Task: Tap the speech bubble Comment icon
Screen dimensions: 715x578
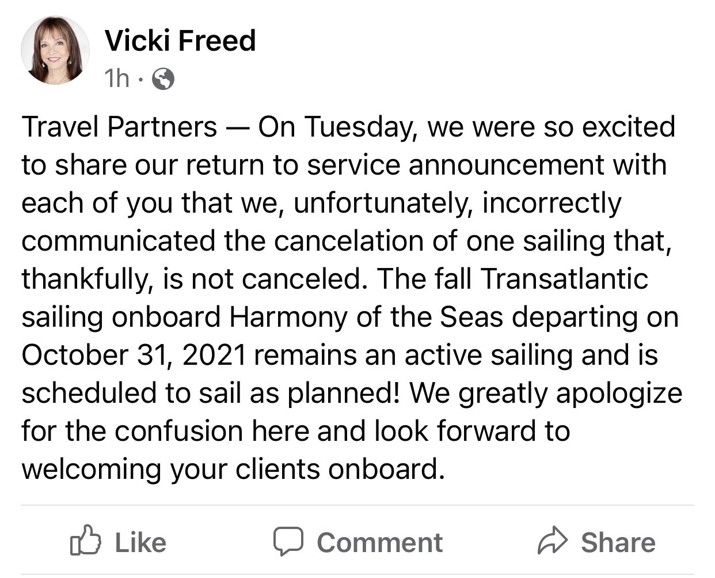Action: pos(288,541)
